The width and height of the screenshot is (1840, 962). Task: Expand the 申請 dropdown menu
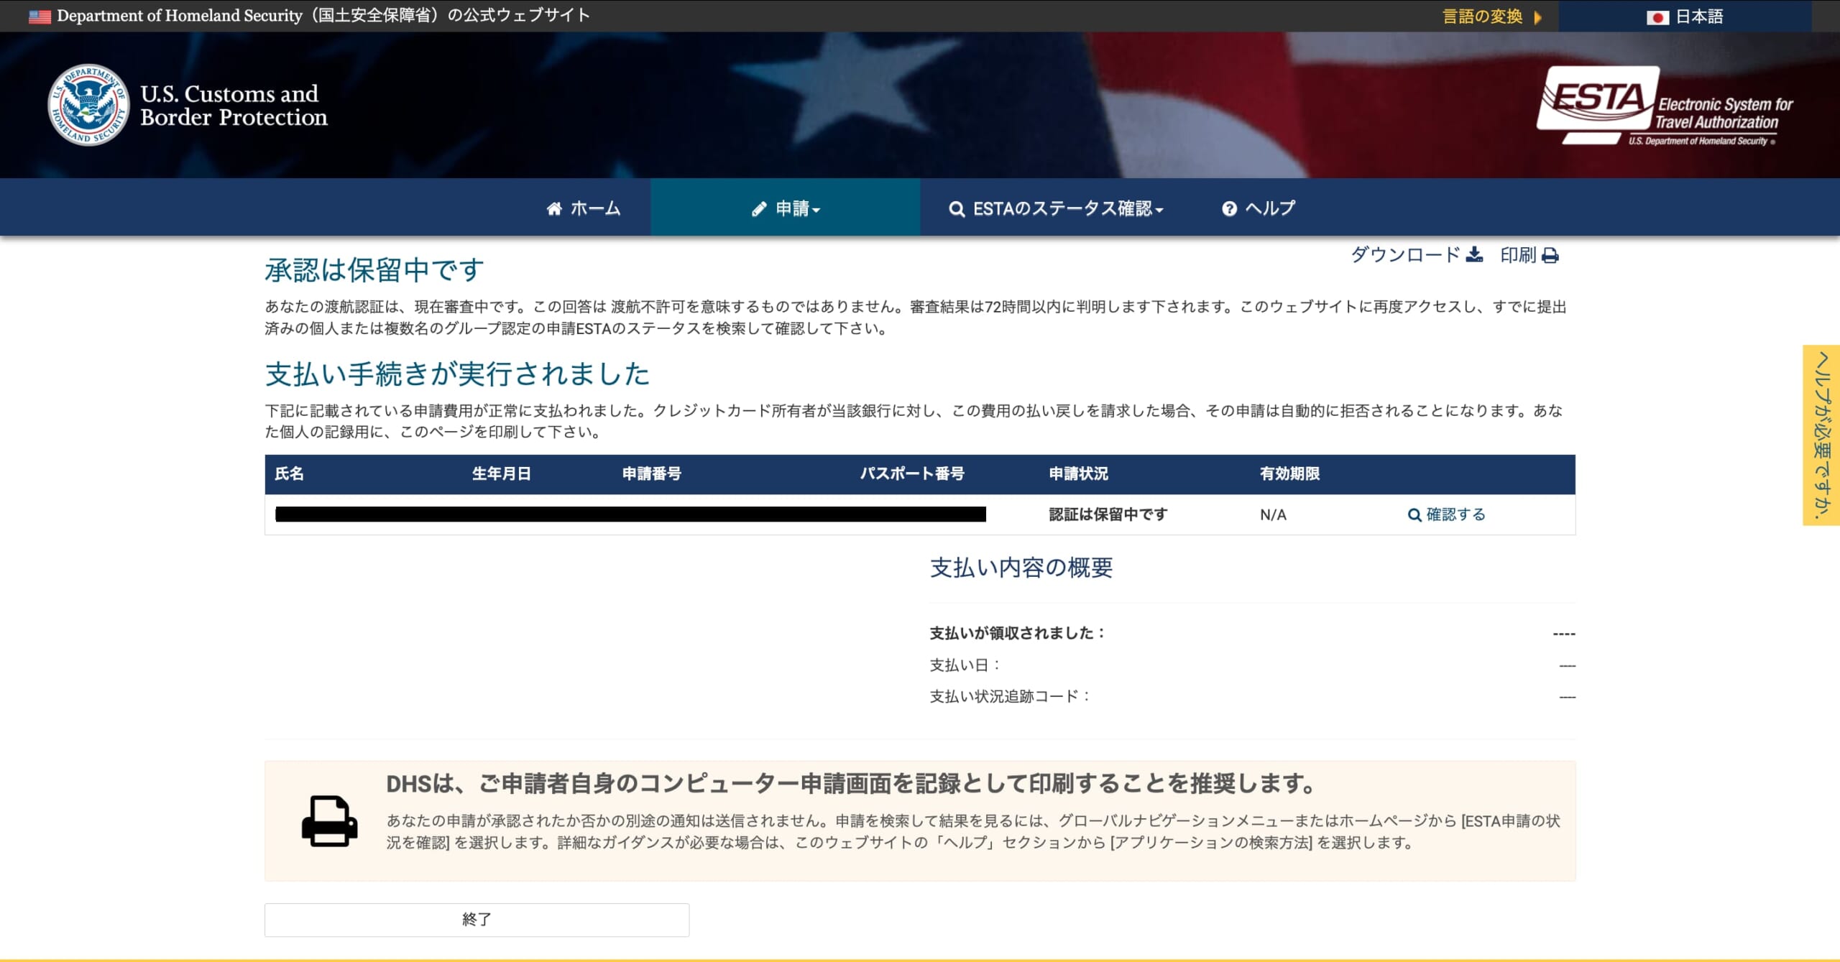[x=791, y=208]
